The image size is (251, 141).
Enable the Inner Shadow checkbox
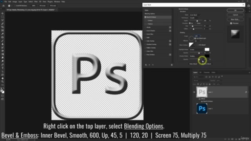click(x=146, y=31)
